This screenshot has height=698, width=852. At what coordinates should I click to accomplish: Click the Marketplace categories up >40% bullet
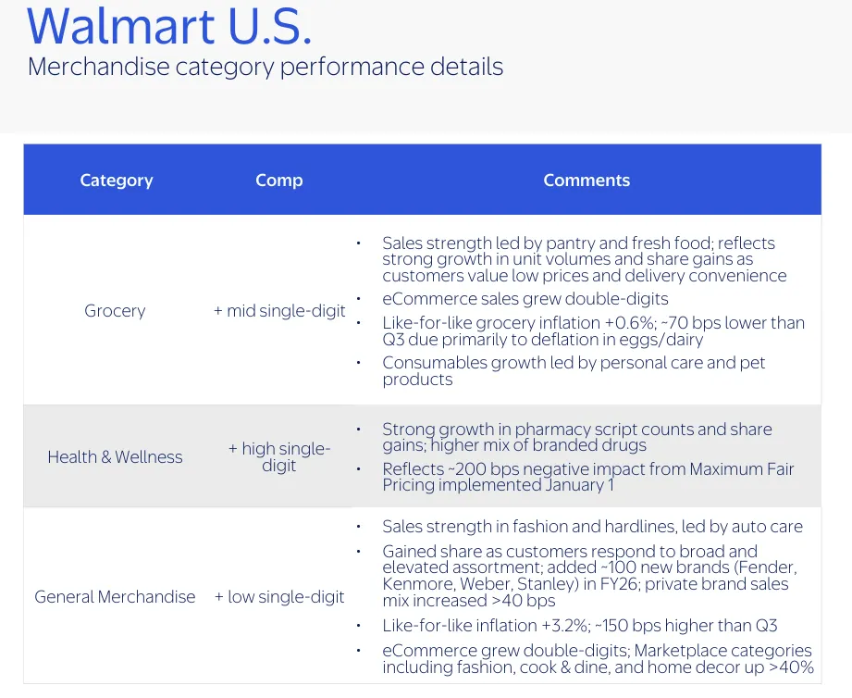coord(597,659)
